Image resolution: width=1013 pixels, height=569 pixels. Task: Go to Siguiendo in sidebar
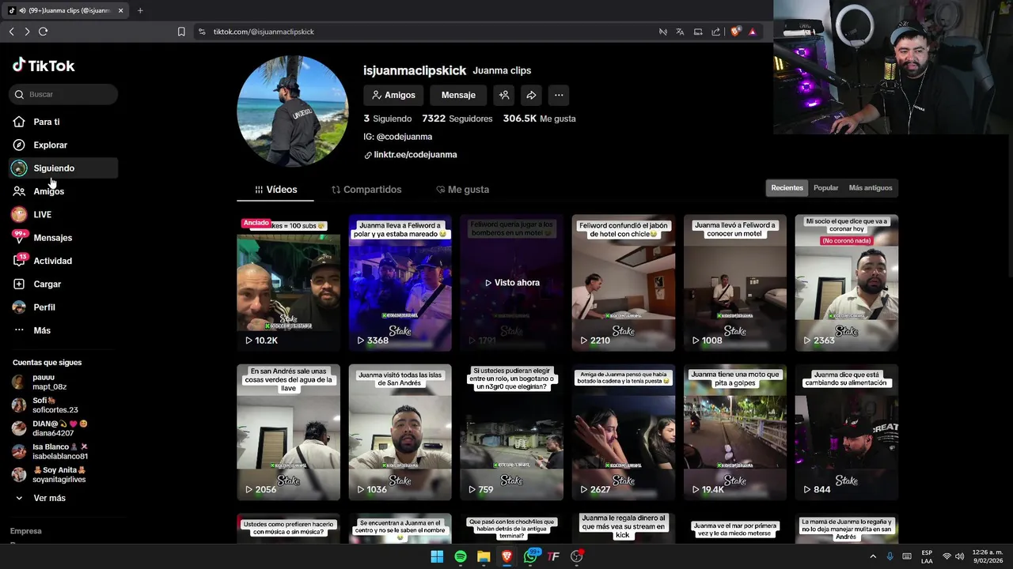pyautogui.click(x=63, y=168)
